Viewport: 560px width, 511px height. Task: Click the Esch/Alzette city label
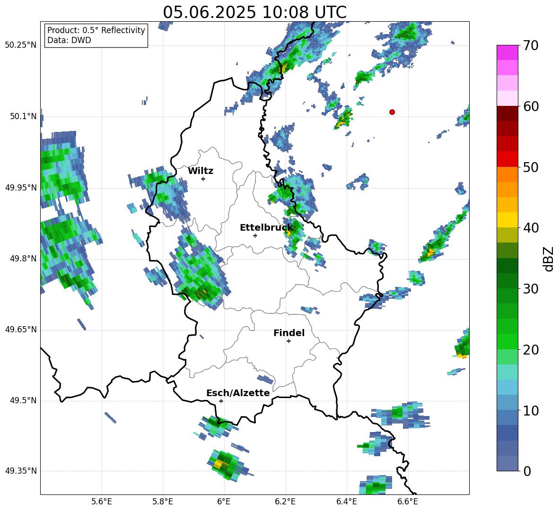(238, 393)
